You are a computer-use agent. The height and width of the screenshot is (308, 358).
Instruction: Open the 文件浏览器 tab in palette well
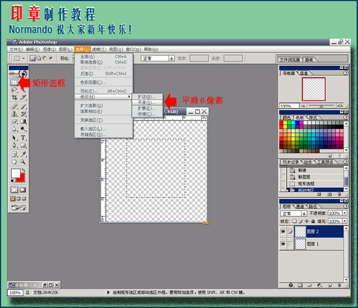(290, 60)
